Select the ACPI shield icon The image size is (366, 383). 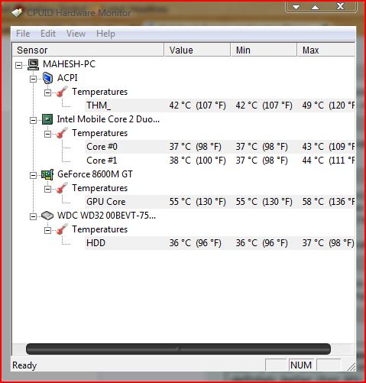47,78
